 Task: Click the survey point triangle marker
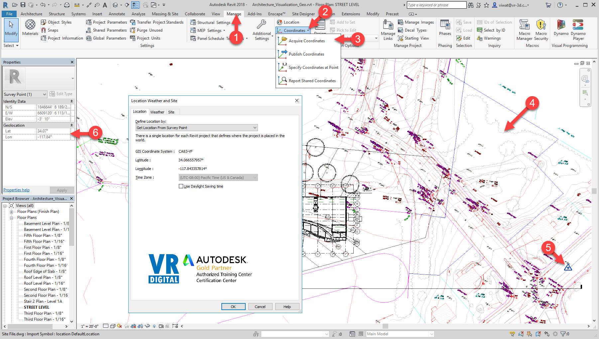[x=568, y=267]
